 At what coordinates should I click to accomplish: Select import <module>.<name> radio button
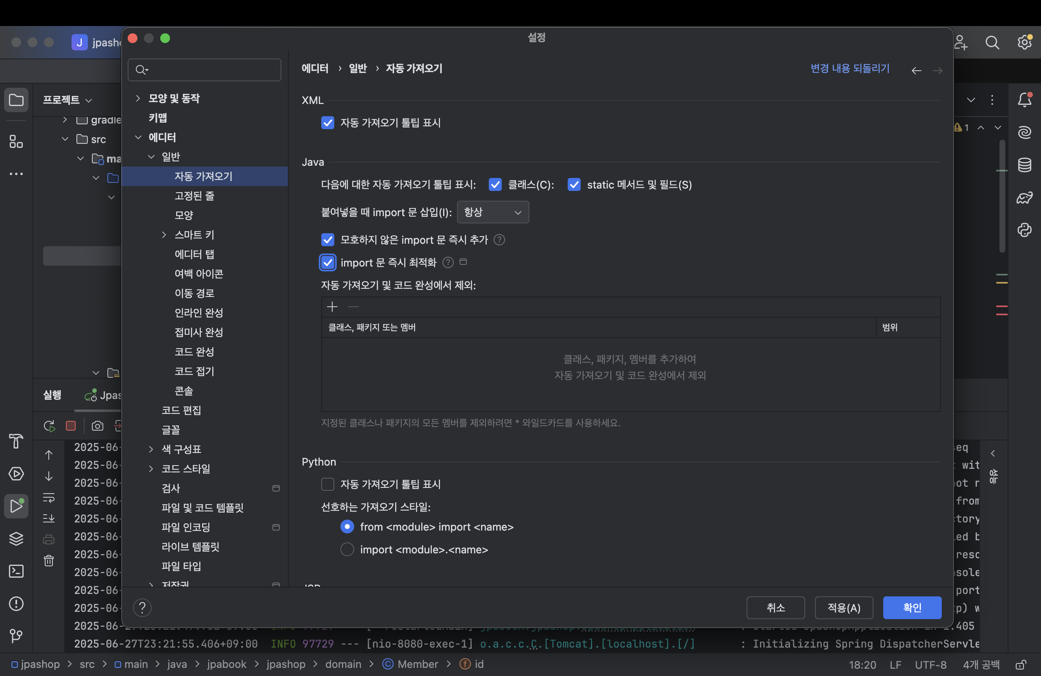pyautogui.click(x=347, y=549)
